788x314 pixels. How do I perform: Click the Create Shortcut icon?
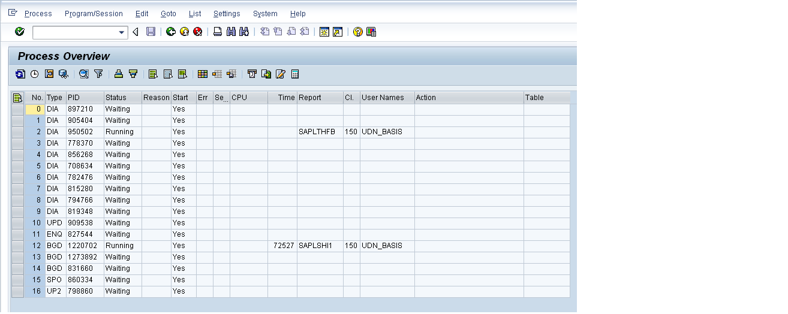pyautogui.click(x=338, y=32)
